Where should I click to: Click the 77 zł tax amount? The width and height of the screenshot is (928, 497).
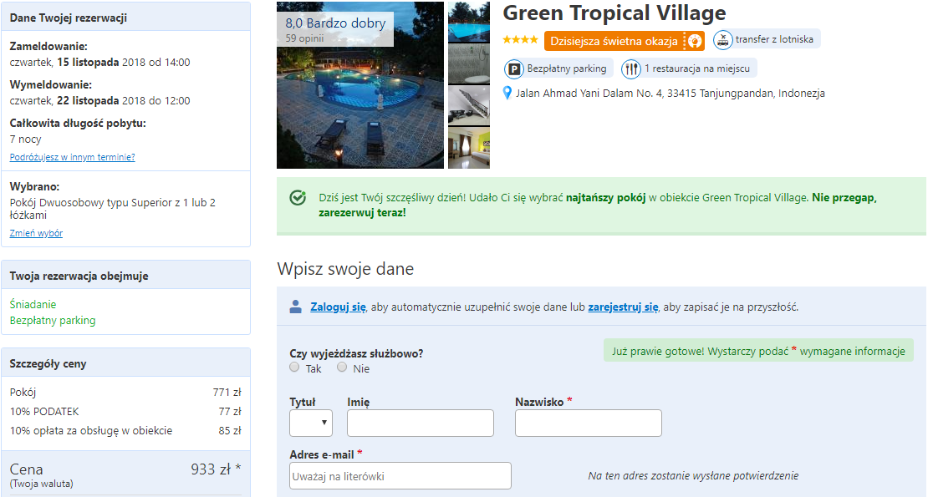[230, 412]
